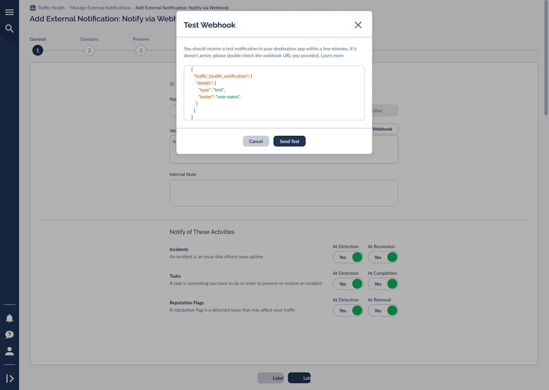Click the "user name" JSON value
The height and width of the screenshot is (390, 549).
point(227,97)
